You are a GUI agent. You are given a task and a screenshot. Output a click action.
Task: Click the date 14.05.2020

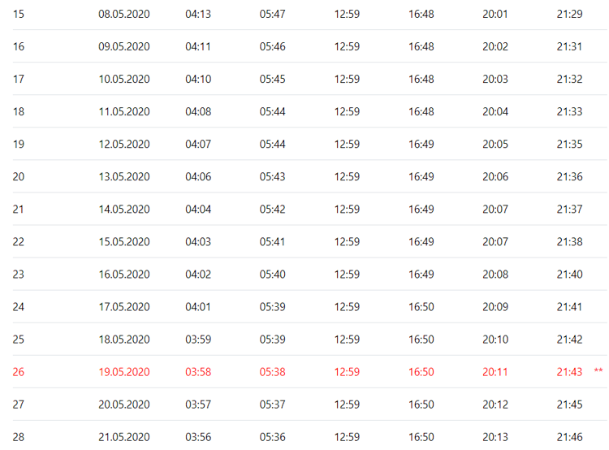(124, 209)
